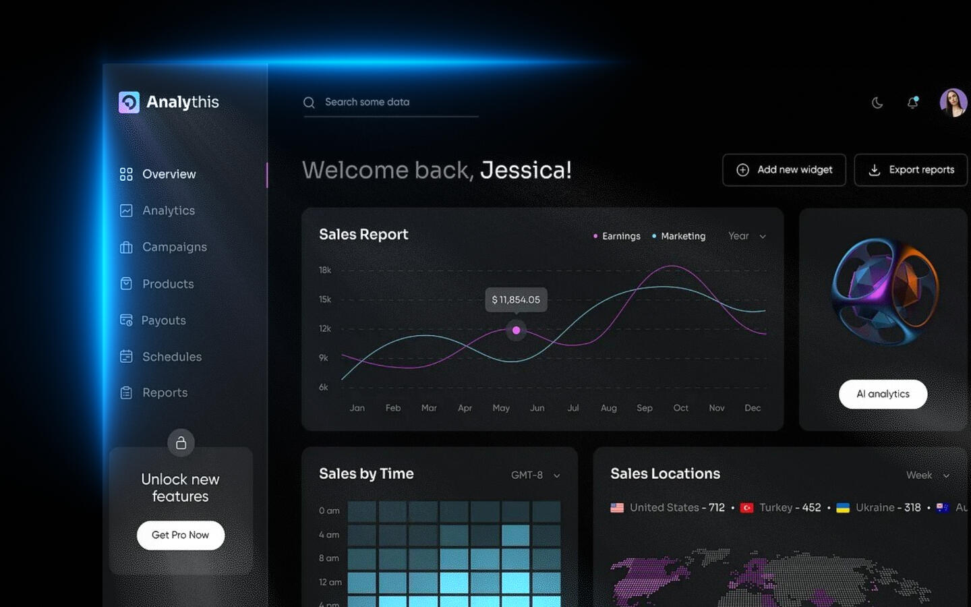Focus the Search some data field

pyautogui.click(x=398, y=103)
